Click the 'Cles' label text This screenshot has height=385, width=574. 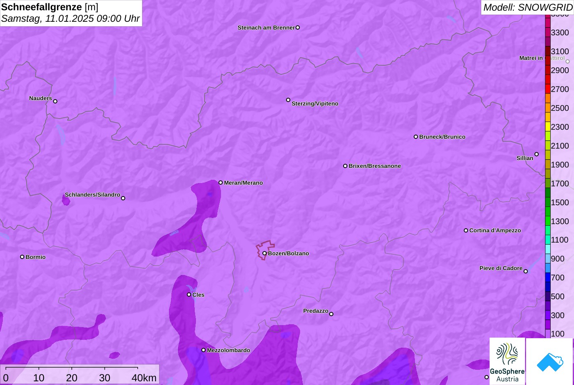click(x=198, y=295)
